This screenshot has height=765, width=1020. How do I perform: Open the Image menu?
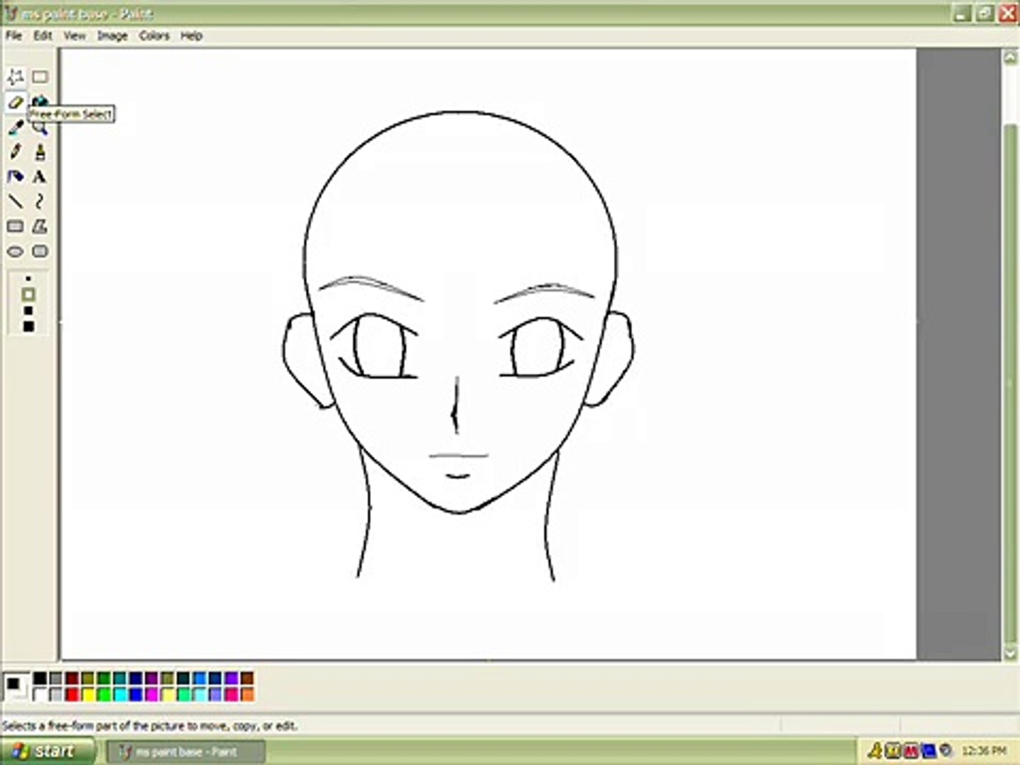pyautogui.click(x=112, y=35)
